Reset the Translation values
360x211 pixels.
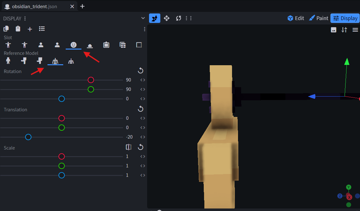(141, 109)
